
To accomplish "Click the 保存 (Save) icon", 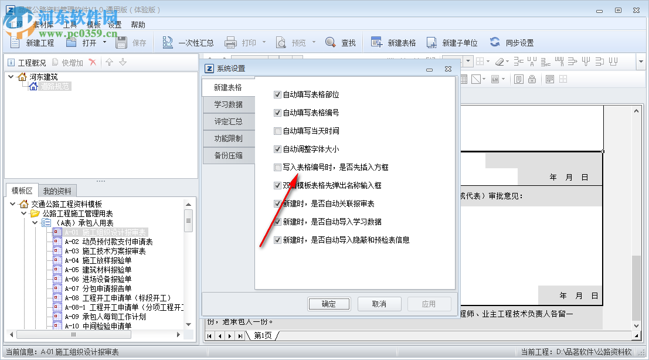I will pyautogui.click(x=121, y=42).
